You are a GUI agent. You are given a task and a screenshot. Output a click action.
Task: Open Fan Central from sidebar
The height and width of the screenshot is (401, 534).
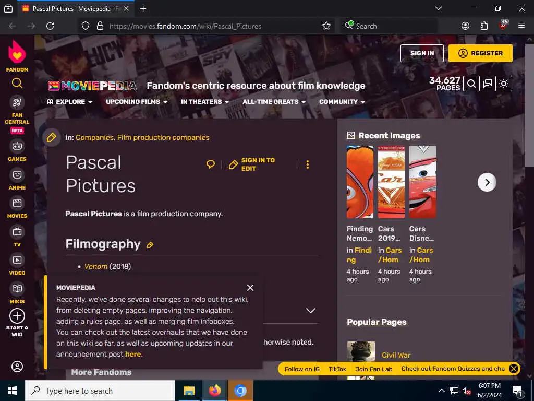(x=17, y=102)
